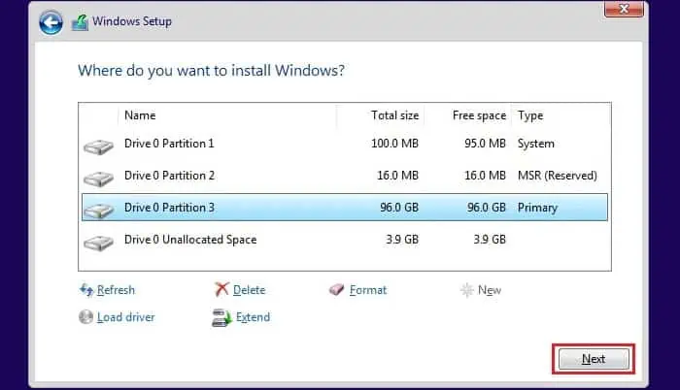This screenshot has height=390, width=680.
Task: Click the Refresh arrows icon
Action: (86, 290)
